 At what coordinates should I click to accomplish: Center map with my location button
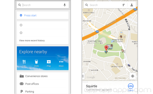tap(133, 76)
